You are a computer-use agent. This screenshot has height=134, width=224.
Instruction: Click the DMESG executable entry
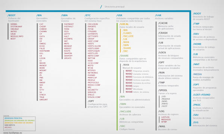coord(43,44)
